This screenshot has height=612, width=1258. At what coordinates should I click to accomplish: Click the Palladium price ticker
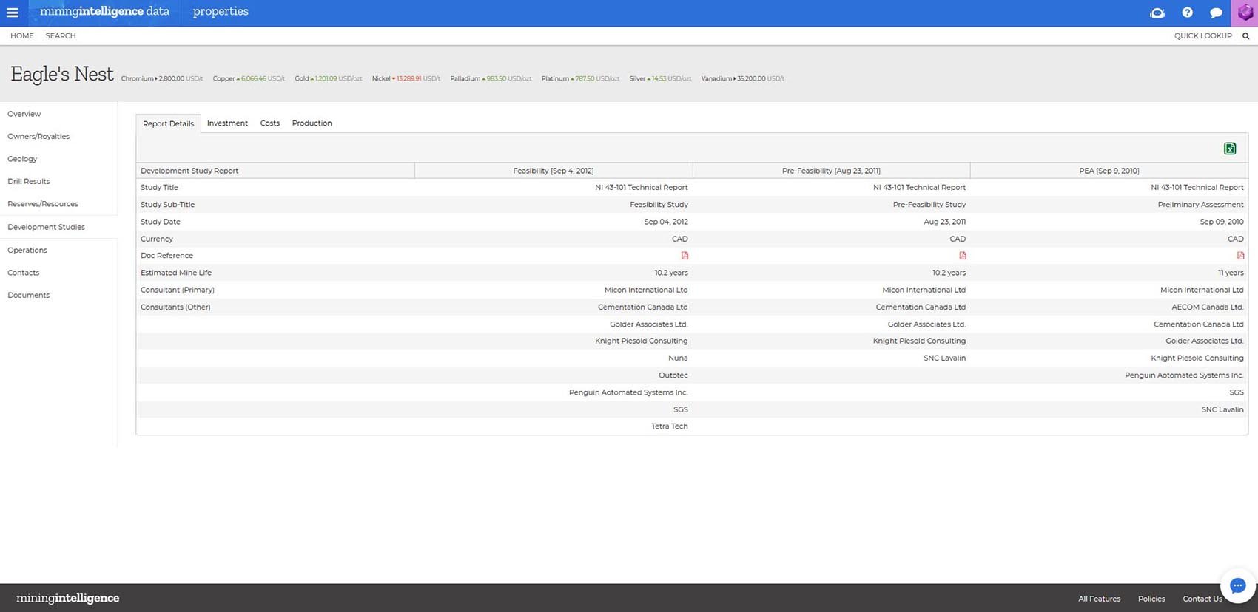point(491,78)
